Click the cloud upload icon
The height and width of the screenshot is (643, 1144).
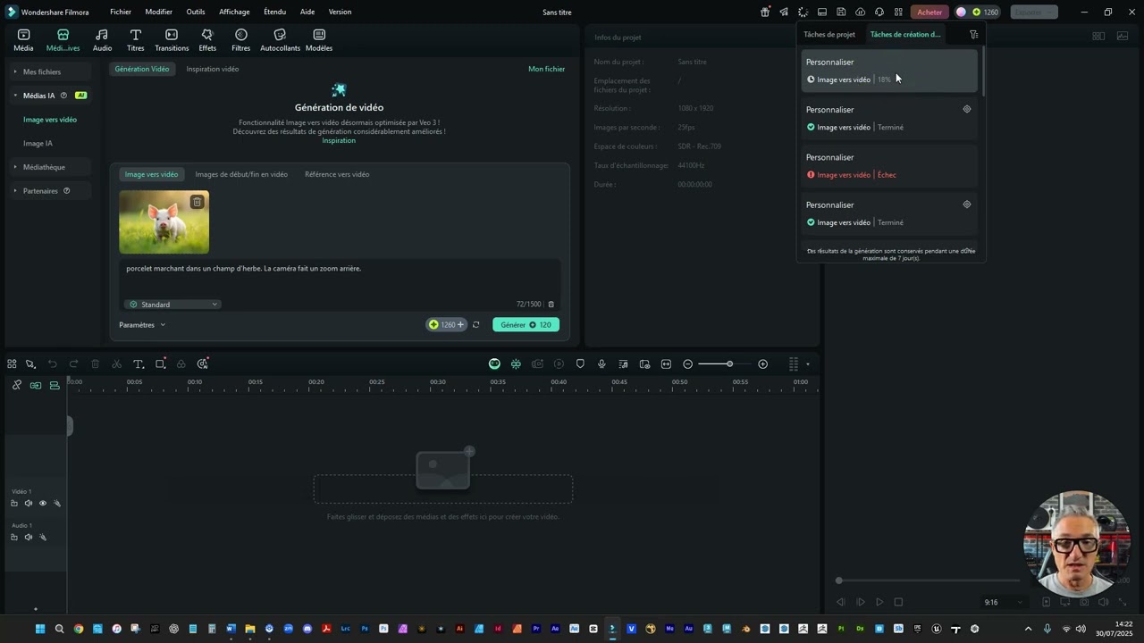pyautogui.click(x=860, y=12)
